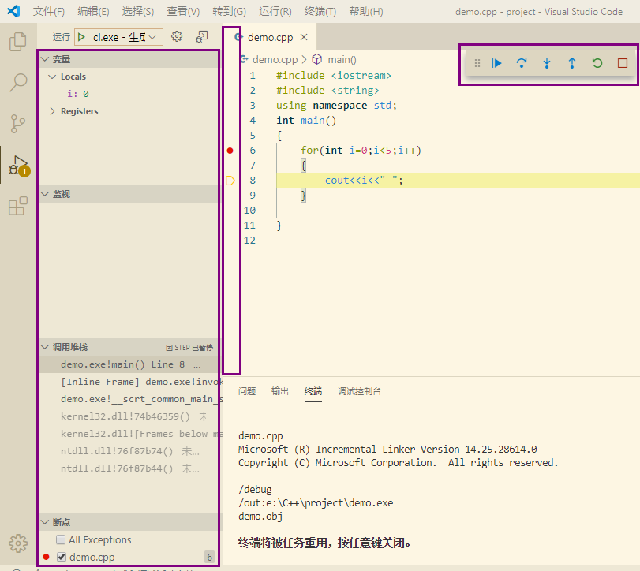Click the current line arrow at line 8

pyautogui.click(x=230, y=181)
